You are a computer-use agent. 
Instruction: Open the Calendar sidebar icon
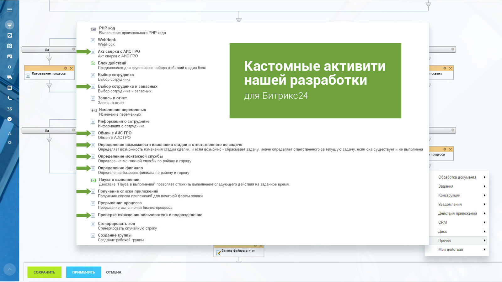point(10,46)
